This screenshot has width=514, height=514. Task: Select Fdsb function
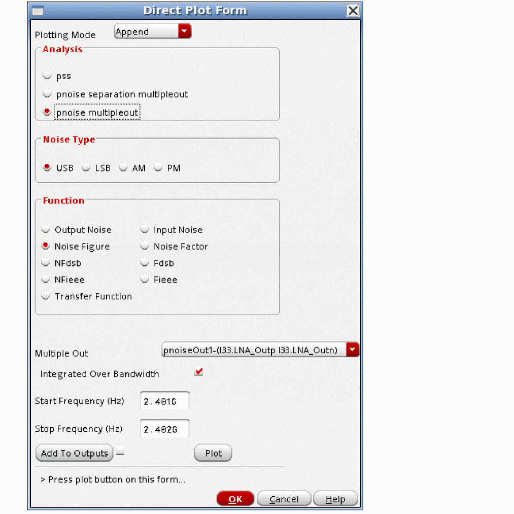[145, 262]
